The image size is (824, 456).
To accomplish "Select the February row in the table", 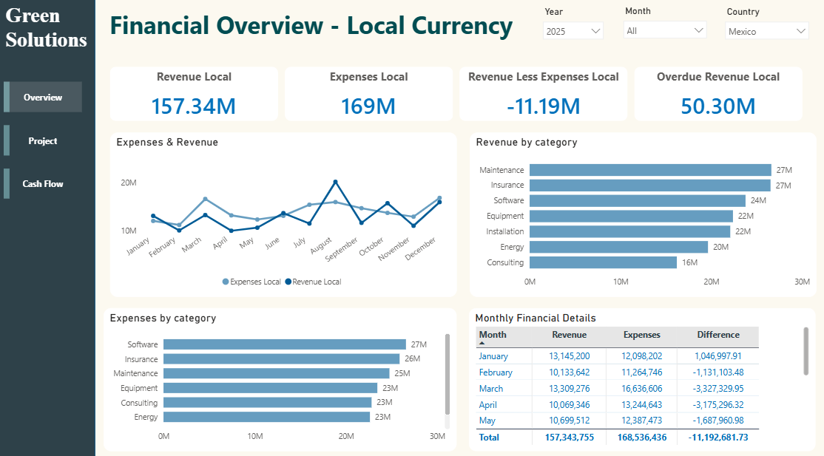I will pyautogui.click(x=618, y=372).
